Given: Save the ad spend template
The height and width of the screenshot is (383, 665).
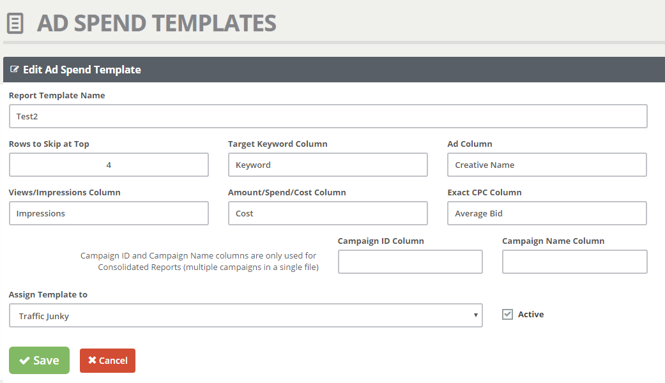Looking at the screenshot, I should pos(39,360).
